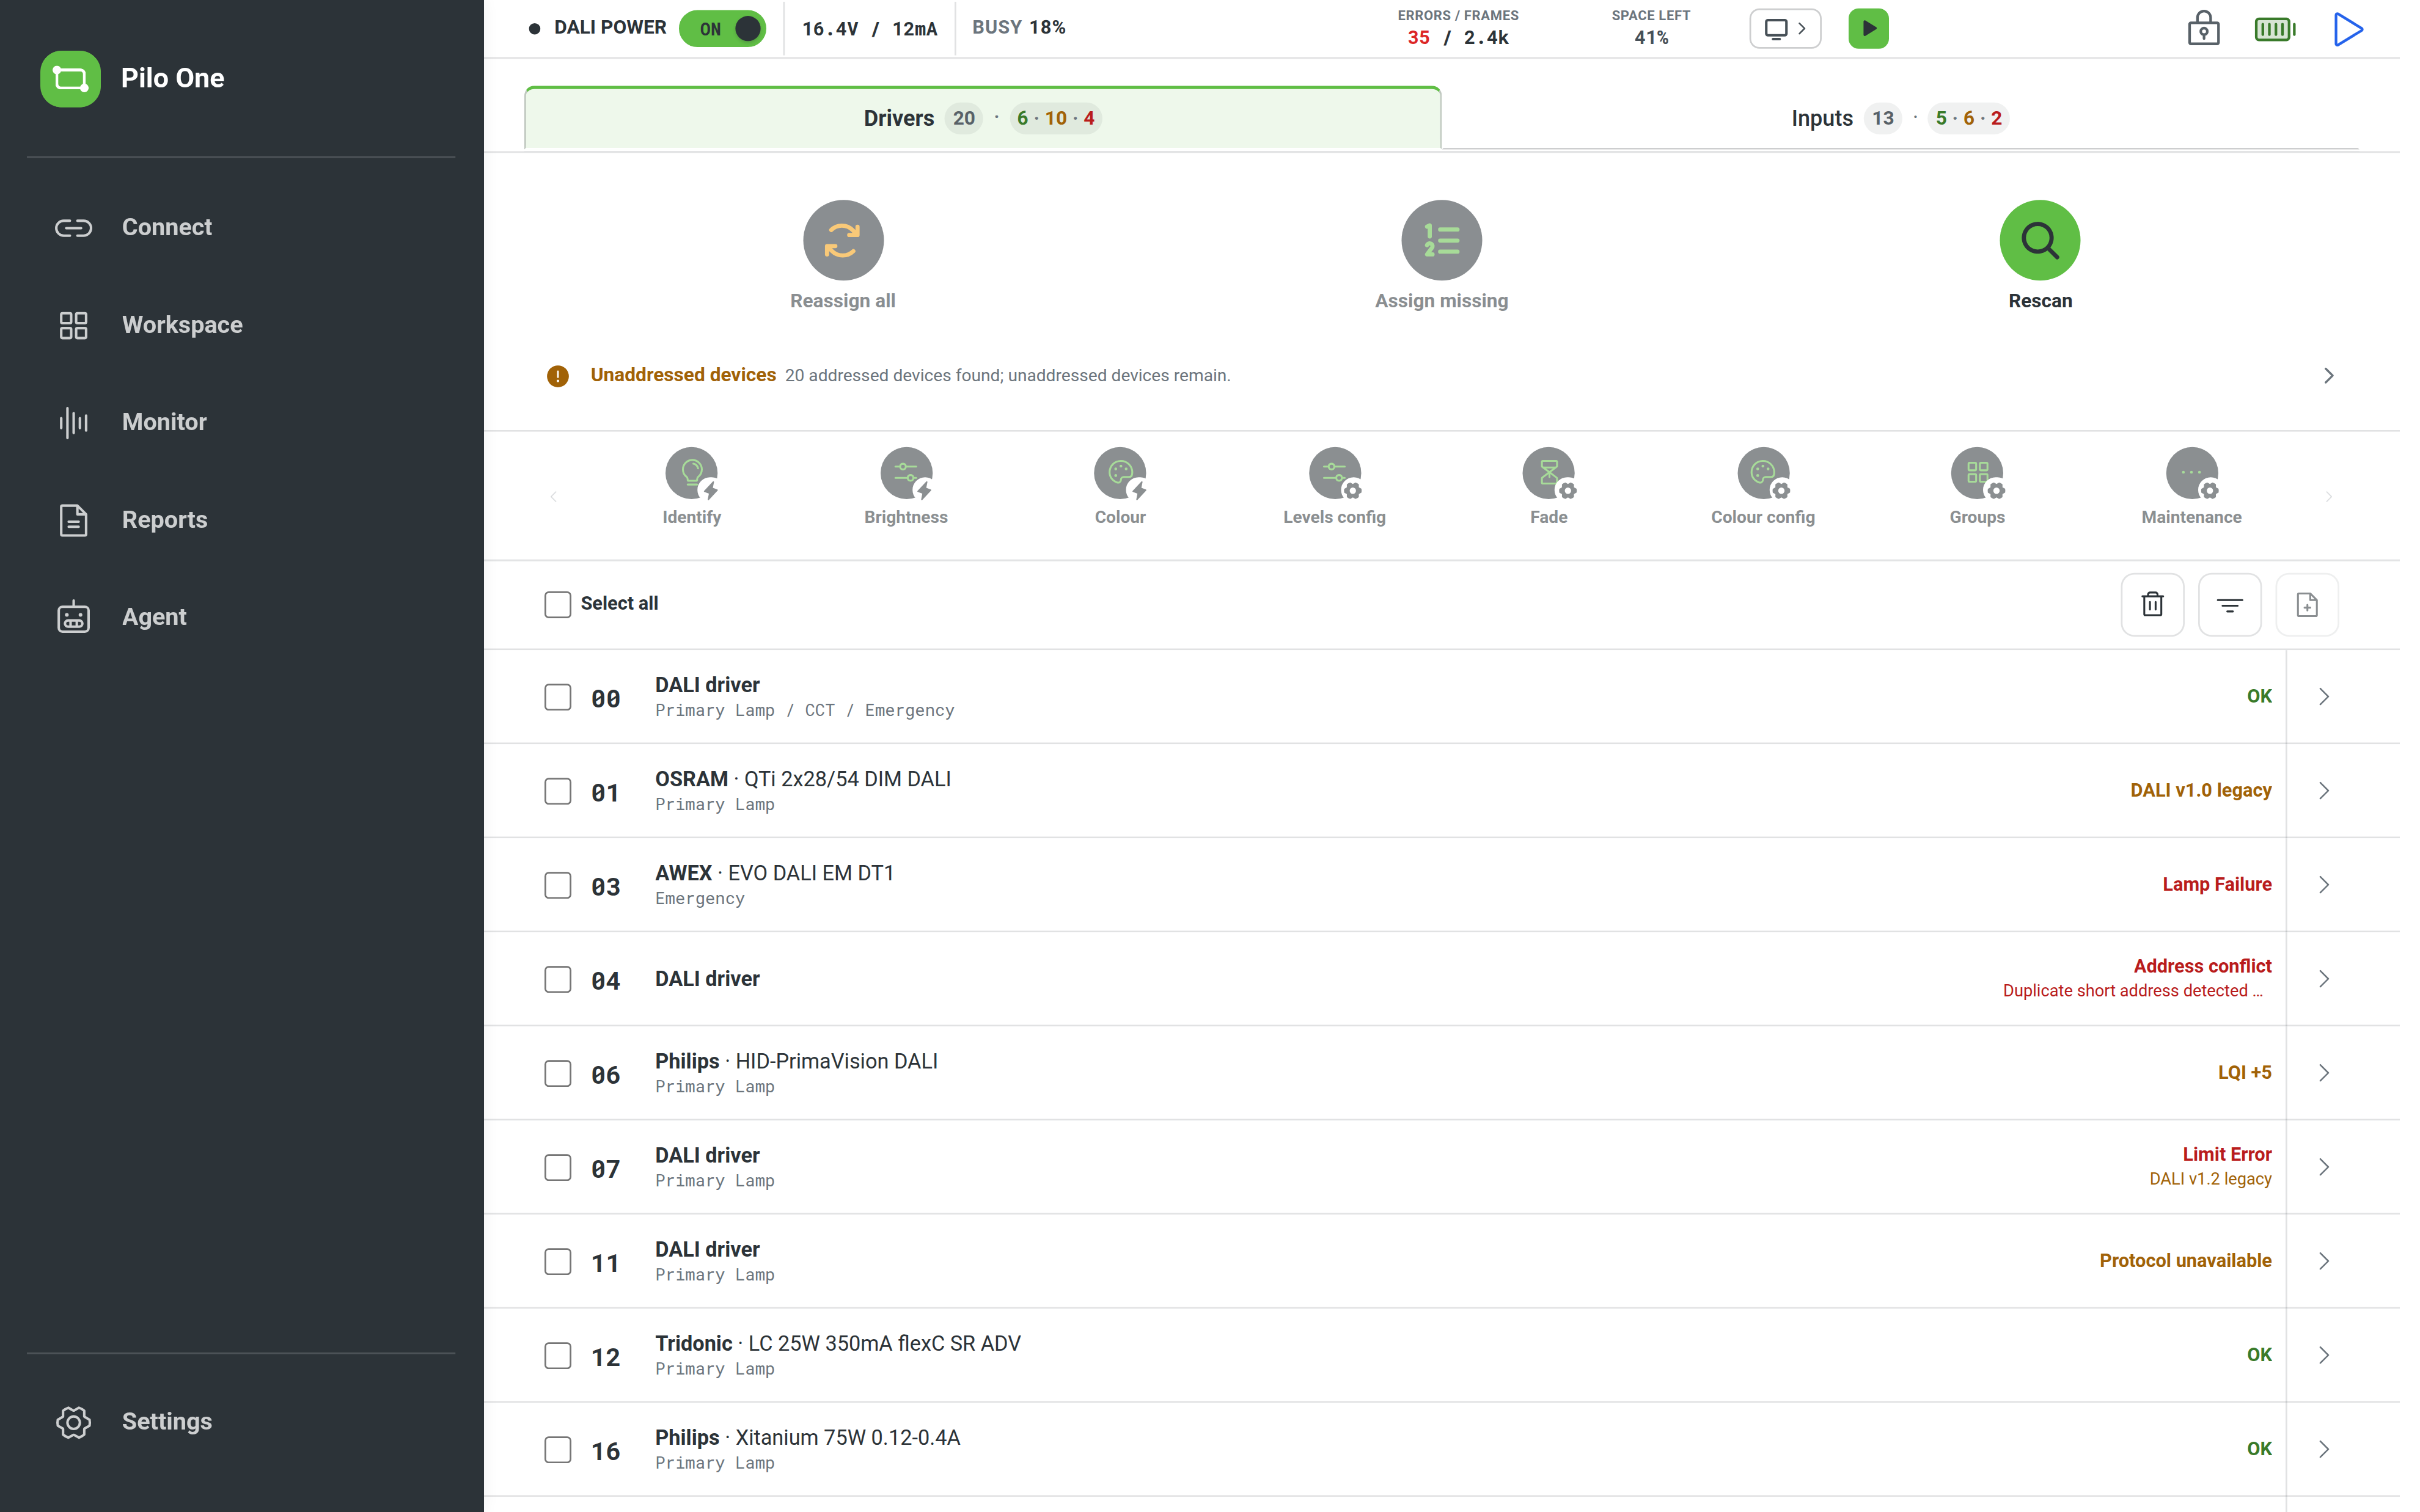The width and height of the screenshot is (2420, 1512).
Task: Click the green filled play button
Action: [1868, 29]
